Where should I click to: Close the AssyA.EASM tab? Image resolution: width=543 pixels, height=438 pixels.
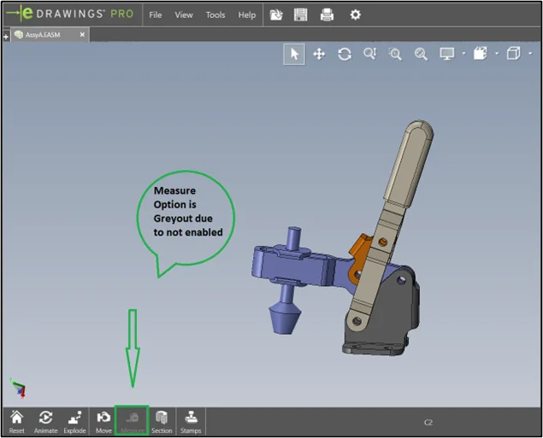point(82,34)
